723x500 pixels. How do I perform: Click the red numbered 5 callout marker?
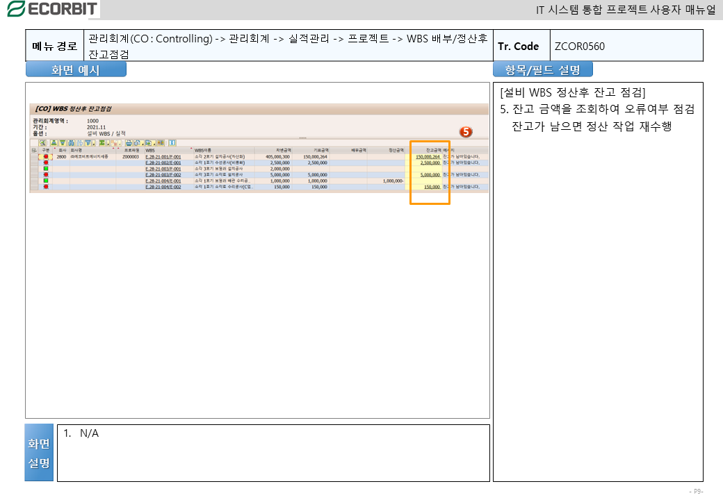point(466,131)
